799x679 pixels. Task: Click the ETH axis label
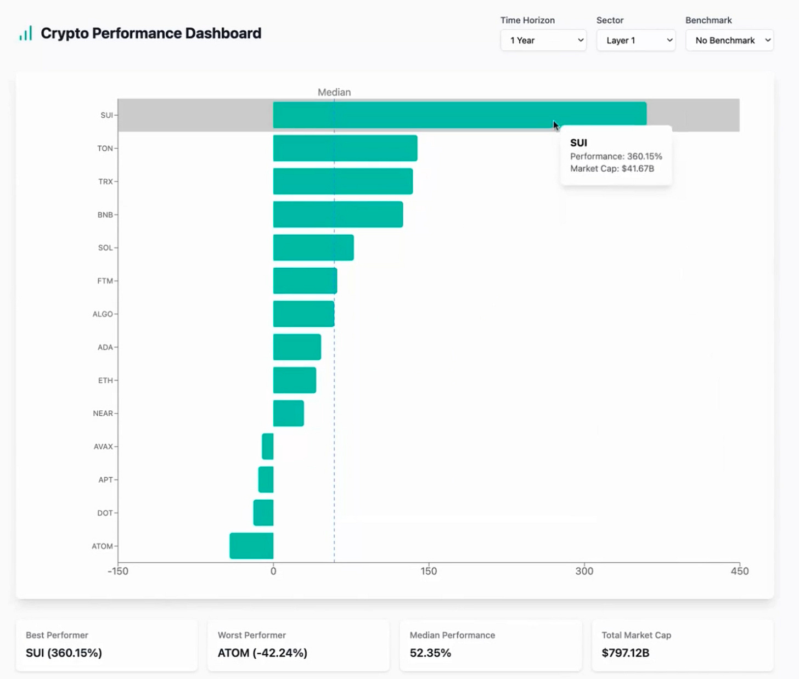[x=105, y=380]
